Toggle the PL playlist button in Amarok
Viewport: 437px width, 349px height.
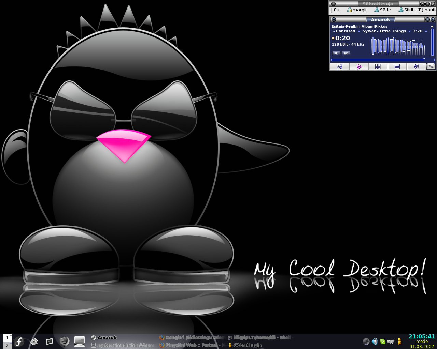(x=336, y=53)
